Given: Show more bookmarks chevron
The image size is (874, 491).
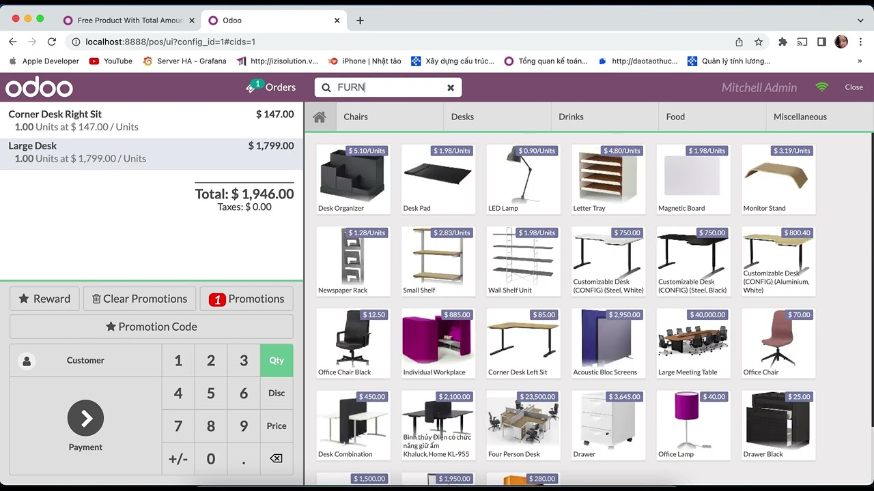Looking at the screenshot, I should (x=860, y=61).
